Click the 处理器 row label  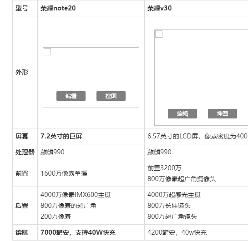(25, 152)
